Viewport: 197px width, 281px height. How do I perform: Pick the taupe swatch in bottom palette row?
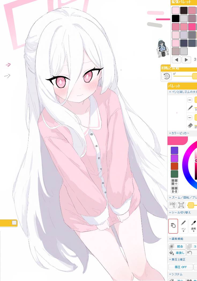(x=176, y=51)
